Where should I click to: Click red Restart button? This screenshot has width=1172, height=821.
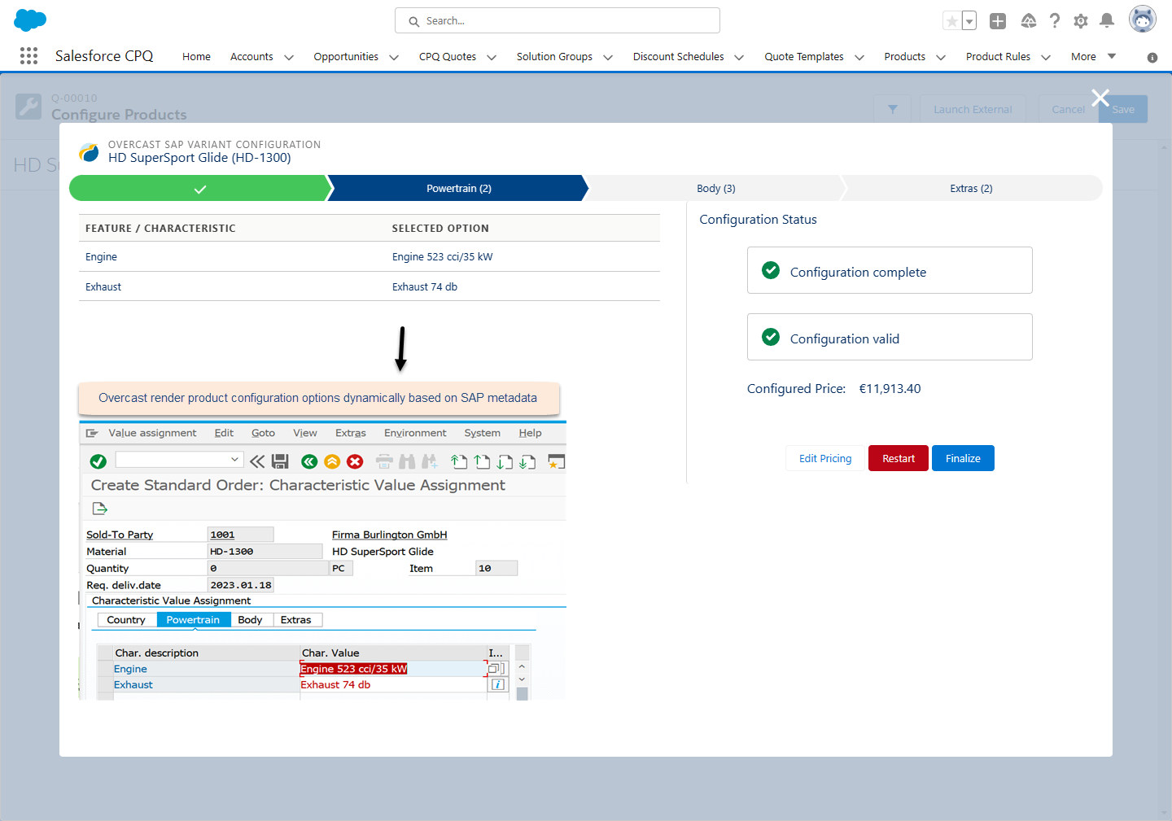click(899, 458)
